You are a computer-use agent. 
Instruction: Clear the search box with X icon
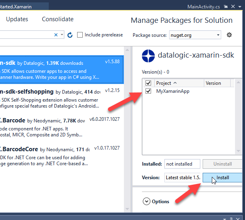(x=56, y=35)
